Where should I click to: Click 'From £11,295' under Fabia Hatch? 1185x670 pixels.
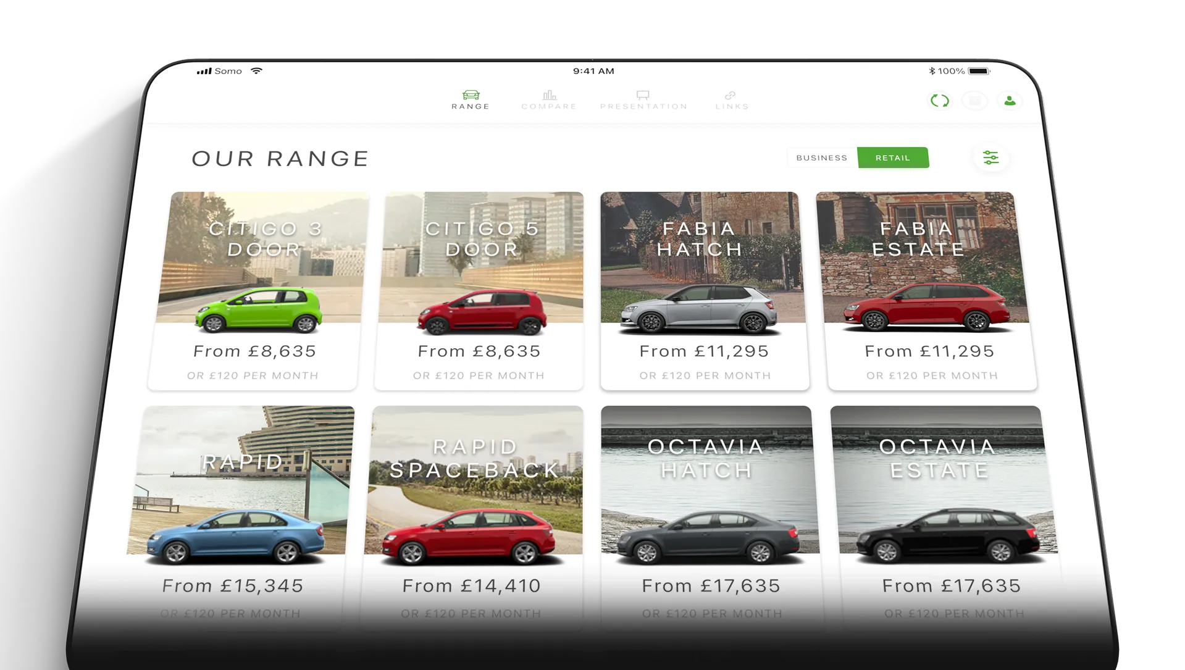coord(704,351)
